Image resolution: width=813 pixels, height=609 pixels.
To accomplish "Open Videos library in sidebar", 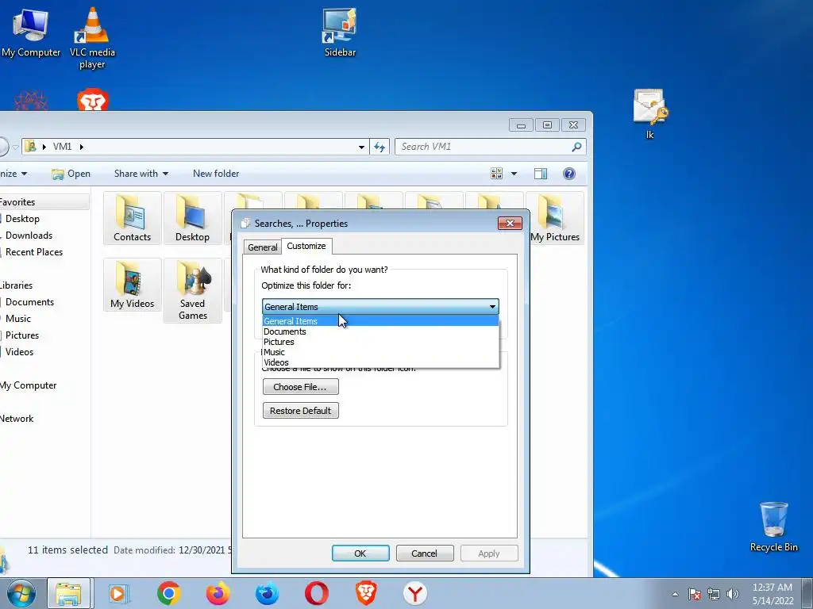I will tap(19, 351).
